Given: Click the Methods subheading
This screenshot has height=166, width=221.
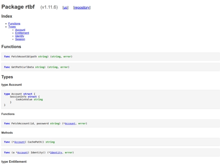Looking at the screenshot, I should [x=7, y=133].
